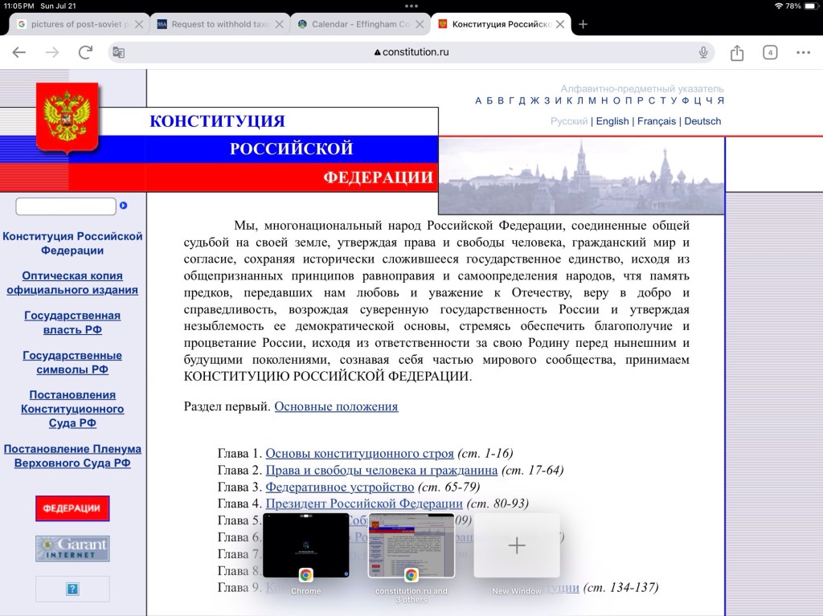823x616 pixels.
Task: Tap the browser back arrow
Action: (19, 53)
